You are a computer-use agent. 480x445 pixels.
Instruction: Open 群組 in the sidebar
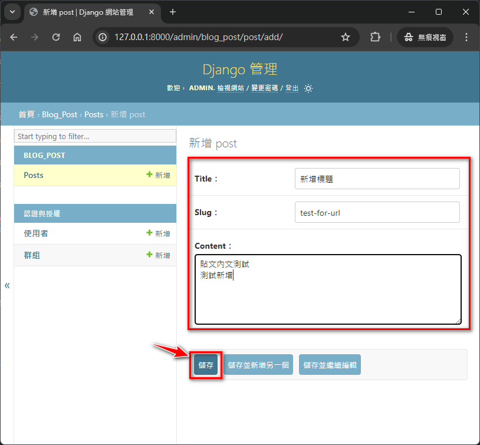[x=32, y=255]
